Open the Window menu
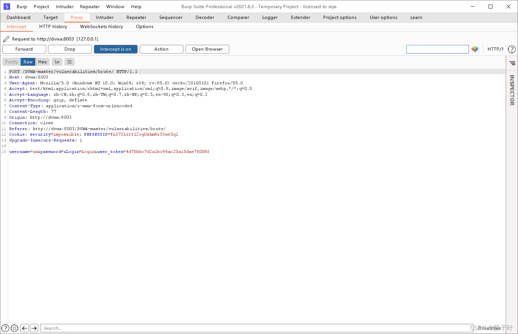The height and width of the screenshot is (334, 518). [115, 7]
